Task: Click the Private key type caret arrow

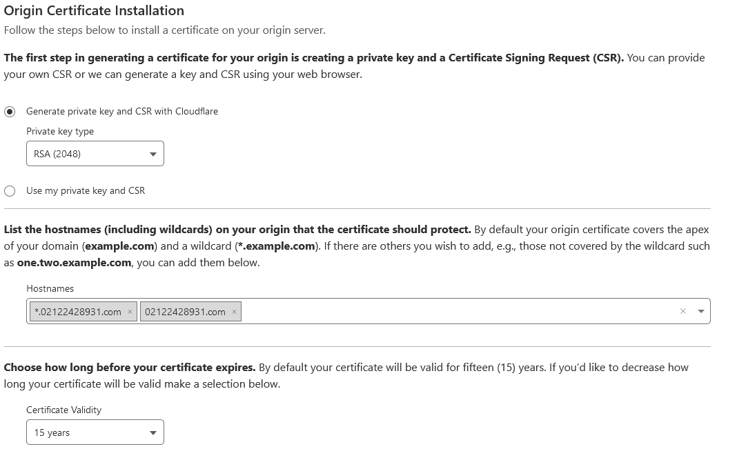Action: point(153,154)
